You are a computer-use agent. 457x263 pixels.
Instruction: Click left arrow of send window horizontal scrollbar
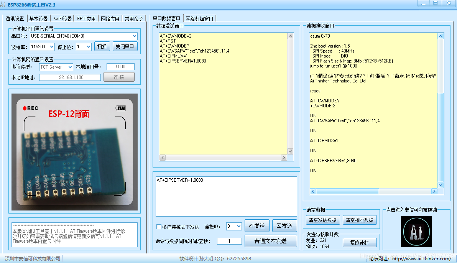[x=163, y=158]
